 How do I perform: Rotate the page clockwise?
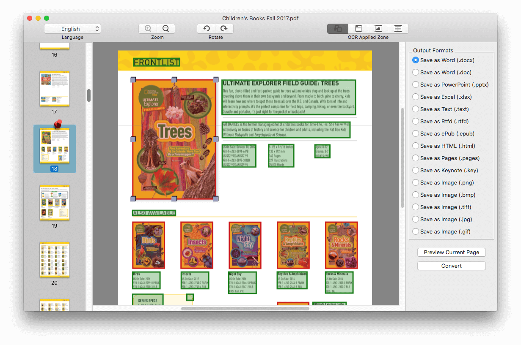point(224,29)
